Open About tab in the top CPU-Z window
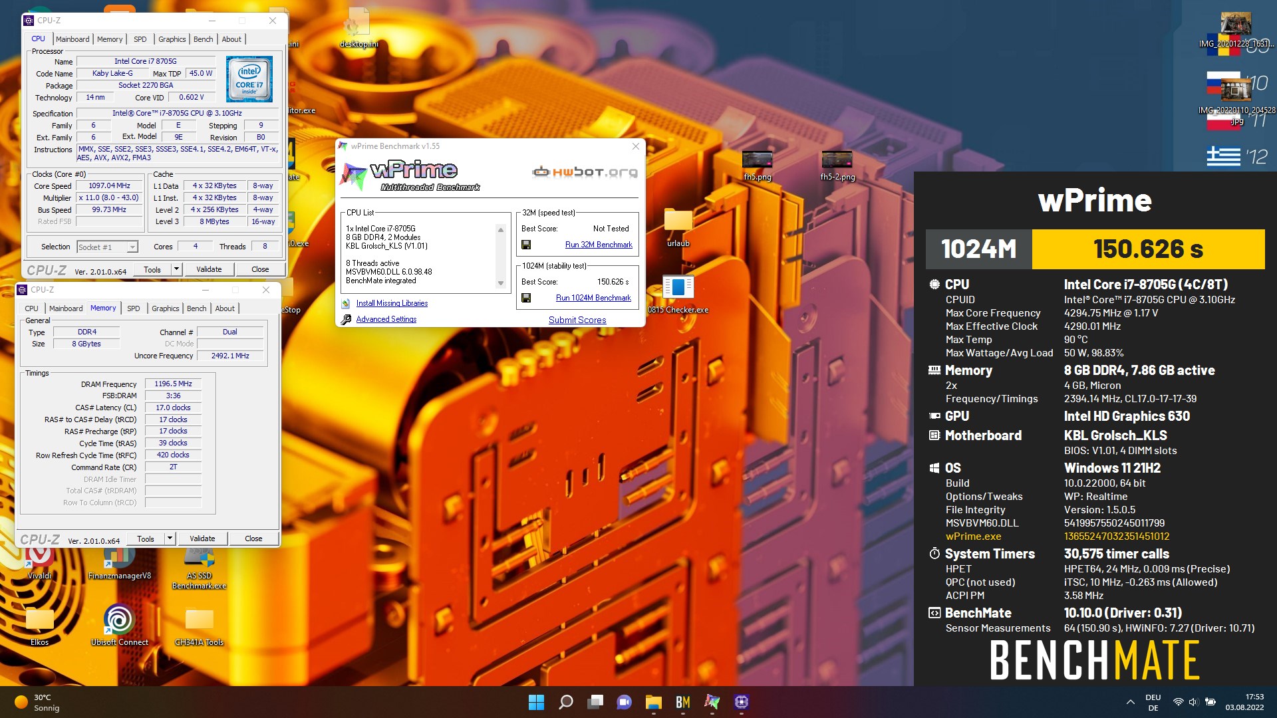The width and height of the screenshot is (1277, 718). (x=231, y=39)
